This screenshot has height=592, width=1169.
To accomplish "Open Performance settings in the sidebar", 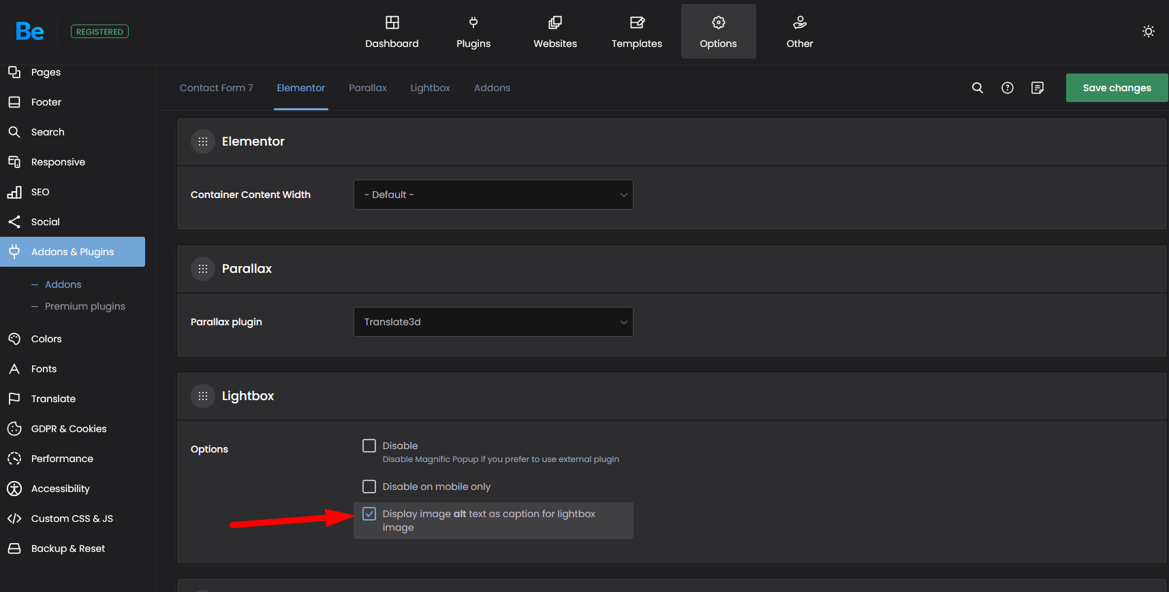I will pyautogui.click(x=72, y=459).
